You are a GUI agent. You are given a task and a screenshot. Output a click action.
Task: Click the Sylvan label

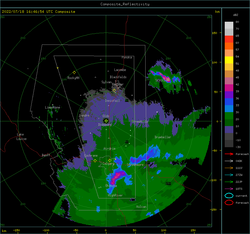(x=106, y=82)
